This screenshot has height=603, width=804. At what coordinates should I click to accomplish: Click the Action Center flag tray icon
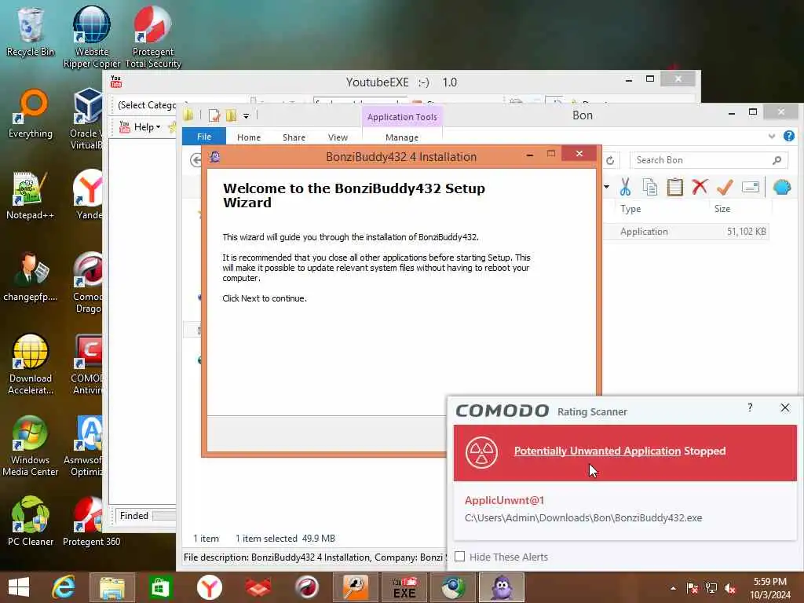pyautogui.click(x=693, y=588)
